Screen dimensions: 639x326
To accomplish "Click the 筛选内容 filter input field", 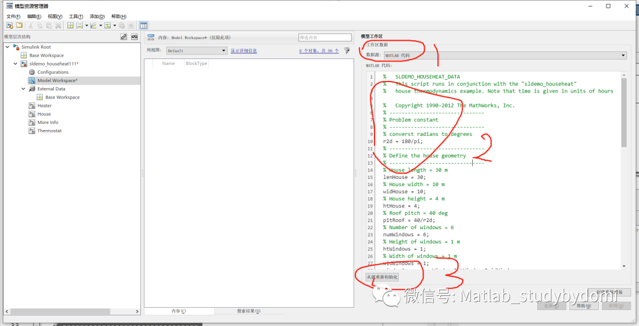I will [325, 37].
